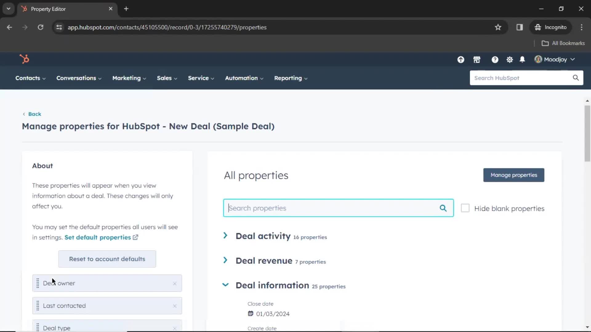Collapse the Deal information section
Image resolution: width=591 pixels, height=332 pixels.
pos(225,285)
